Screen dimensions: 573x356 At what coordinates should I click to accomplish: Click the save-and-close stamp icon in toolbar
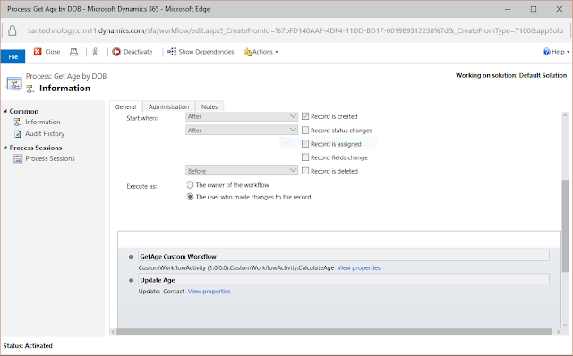pyautogui.click(x=73, y=52)
